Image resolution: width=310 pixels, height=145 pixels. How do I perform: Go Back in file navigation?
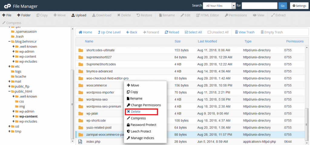tap(132, 32)
